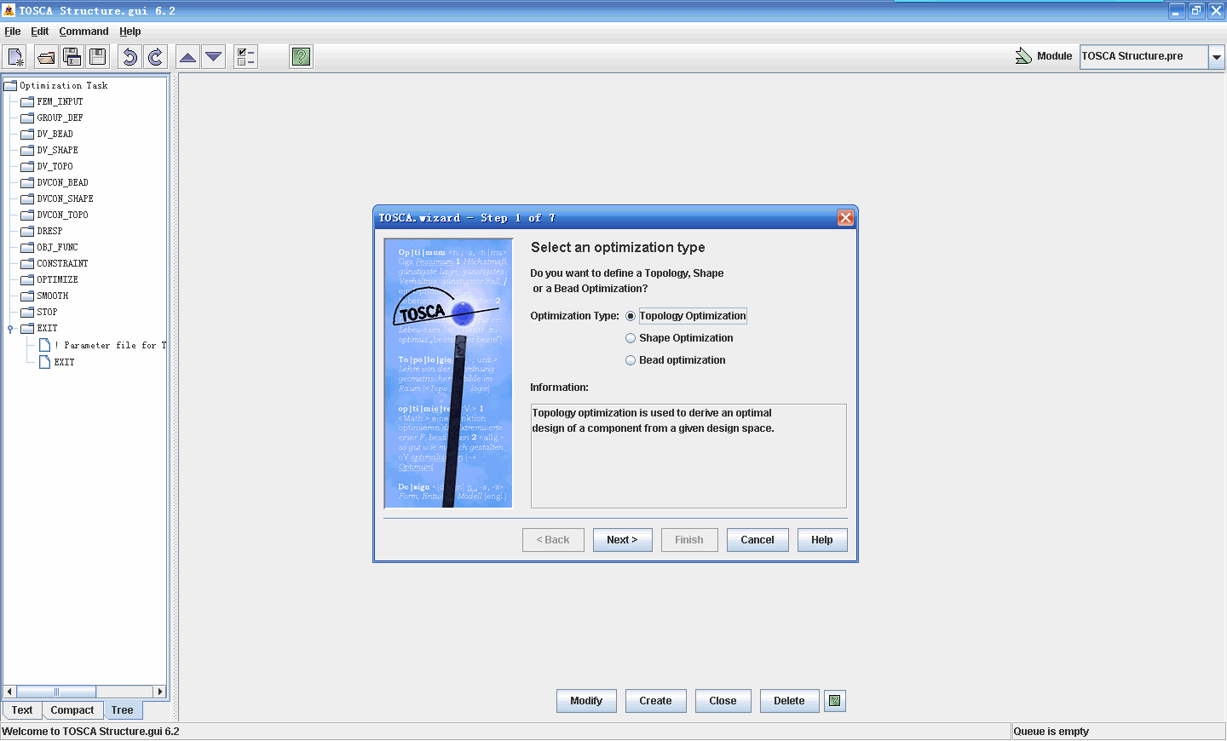
Task: Click the Create button
Action: [656, 701]
